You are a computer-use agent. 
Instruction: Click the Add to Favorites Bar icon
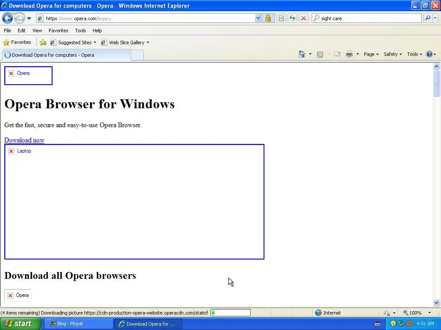coord(43,43)
